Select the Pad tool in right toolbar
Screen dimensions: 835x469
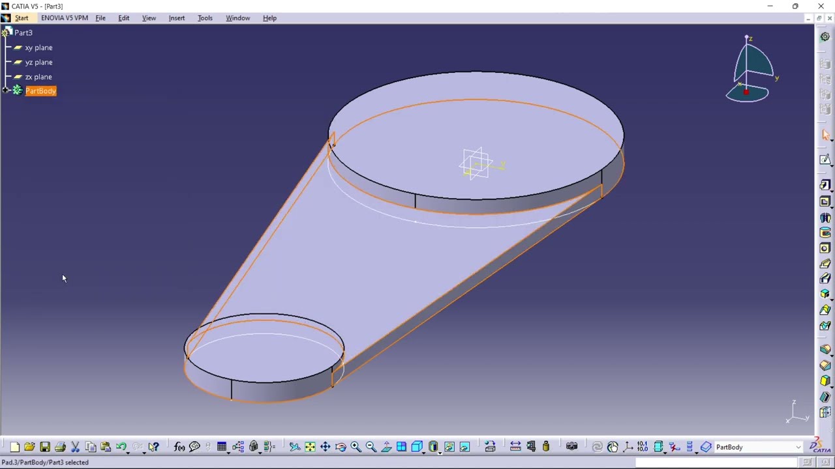point(825,185)
